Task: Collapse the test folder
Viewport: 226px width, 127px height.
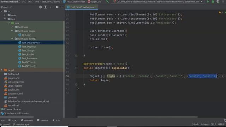Action: point(5,19)
